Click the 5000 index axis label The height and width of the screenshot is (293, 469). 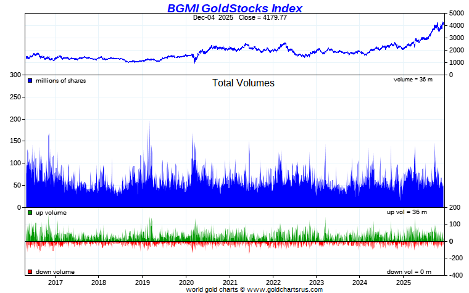click(457, 13)
